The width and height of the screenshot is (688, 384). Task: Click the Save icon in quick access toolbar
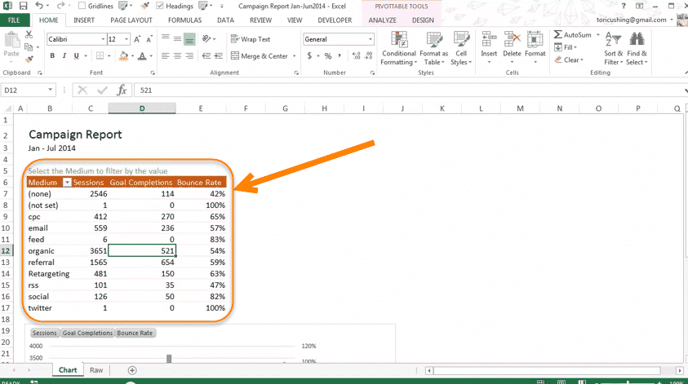[21, 6]
